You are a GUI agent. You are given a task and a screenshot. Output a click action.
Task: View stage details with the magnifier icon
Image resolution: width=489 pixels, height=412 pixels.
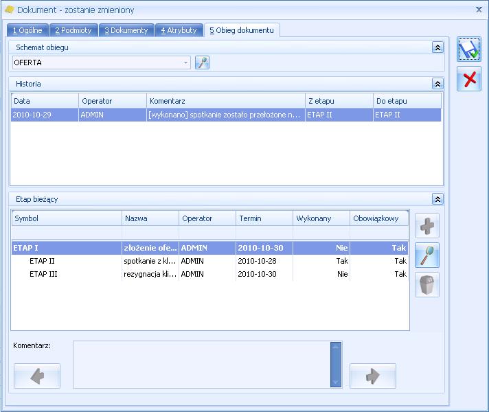pos(427,255)
